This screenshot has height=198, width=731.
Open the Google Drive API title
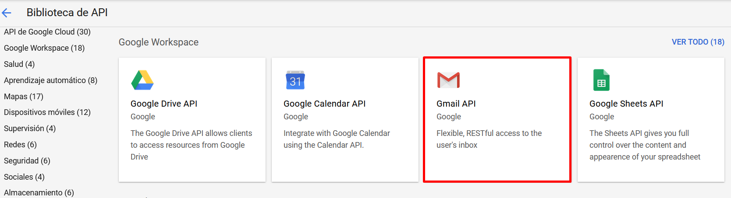click(164, 104)
